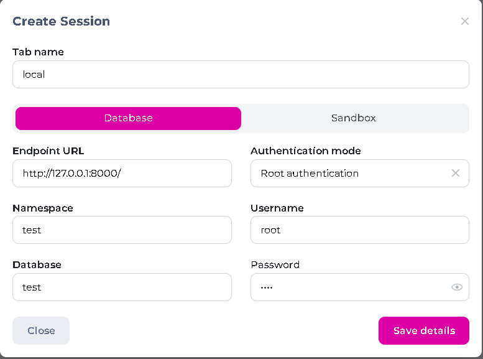The width and height of the screenshot is (483, 359).
Task: Clear the Root authentication selection with X
Action: 455,174
